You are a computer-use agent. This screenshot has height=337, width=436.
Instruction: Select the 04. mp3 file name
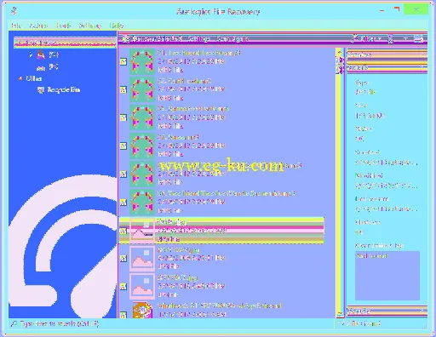[x=178, y=137]
